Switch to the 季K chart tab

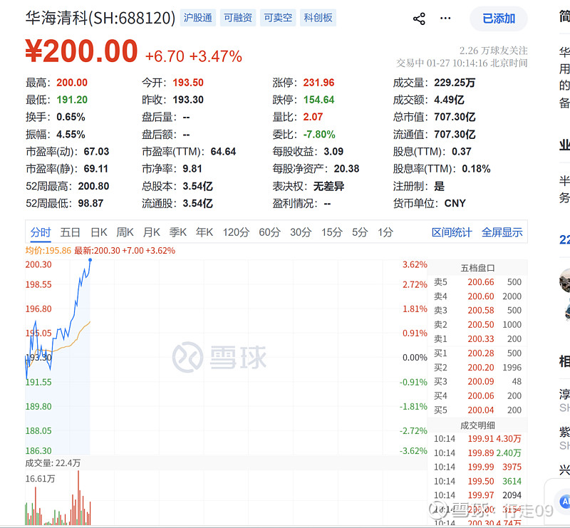pos(177,232)
